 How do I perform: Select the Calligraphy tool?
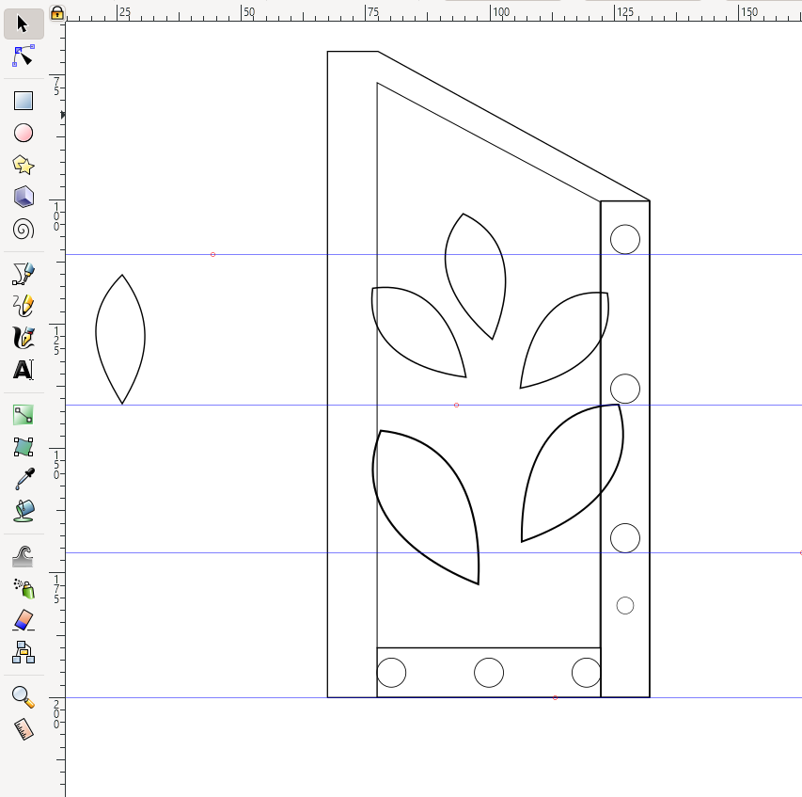[23, 336]
